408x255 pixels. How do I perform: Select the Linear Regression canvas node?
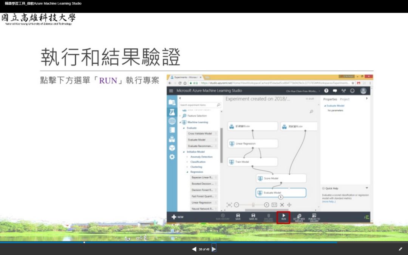tap(253, 144)
